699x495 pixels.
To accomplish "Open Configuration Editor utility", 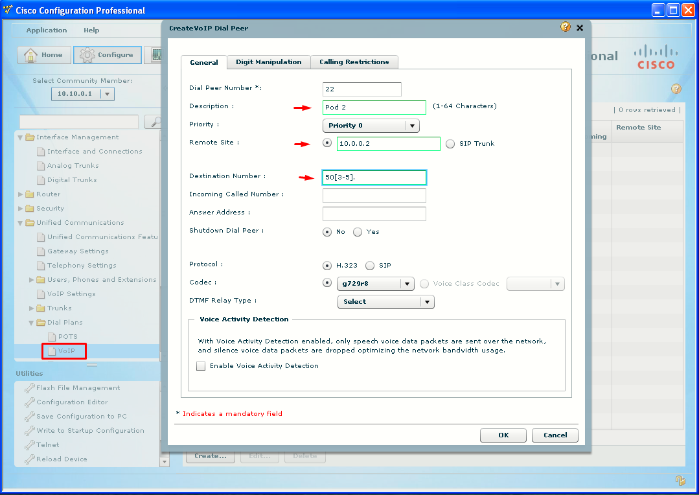I will 72,402.
